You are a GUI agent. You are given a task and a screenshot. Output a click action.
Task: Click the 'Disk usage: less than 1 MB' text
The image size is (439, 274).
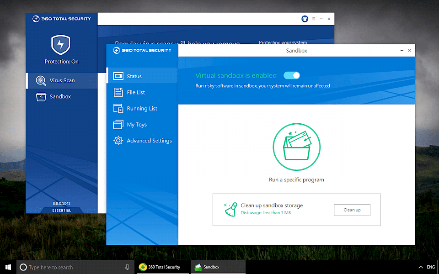click(x=266, y=213)
